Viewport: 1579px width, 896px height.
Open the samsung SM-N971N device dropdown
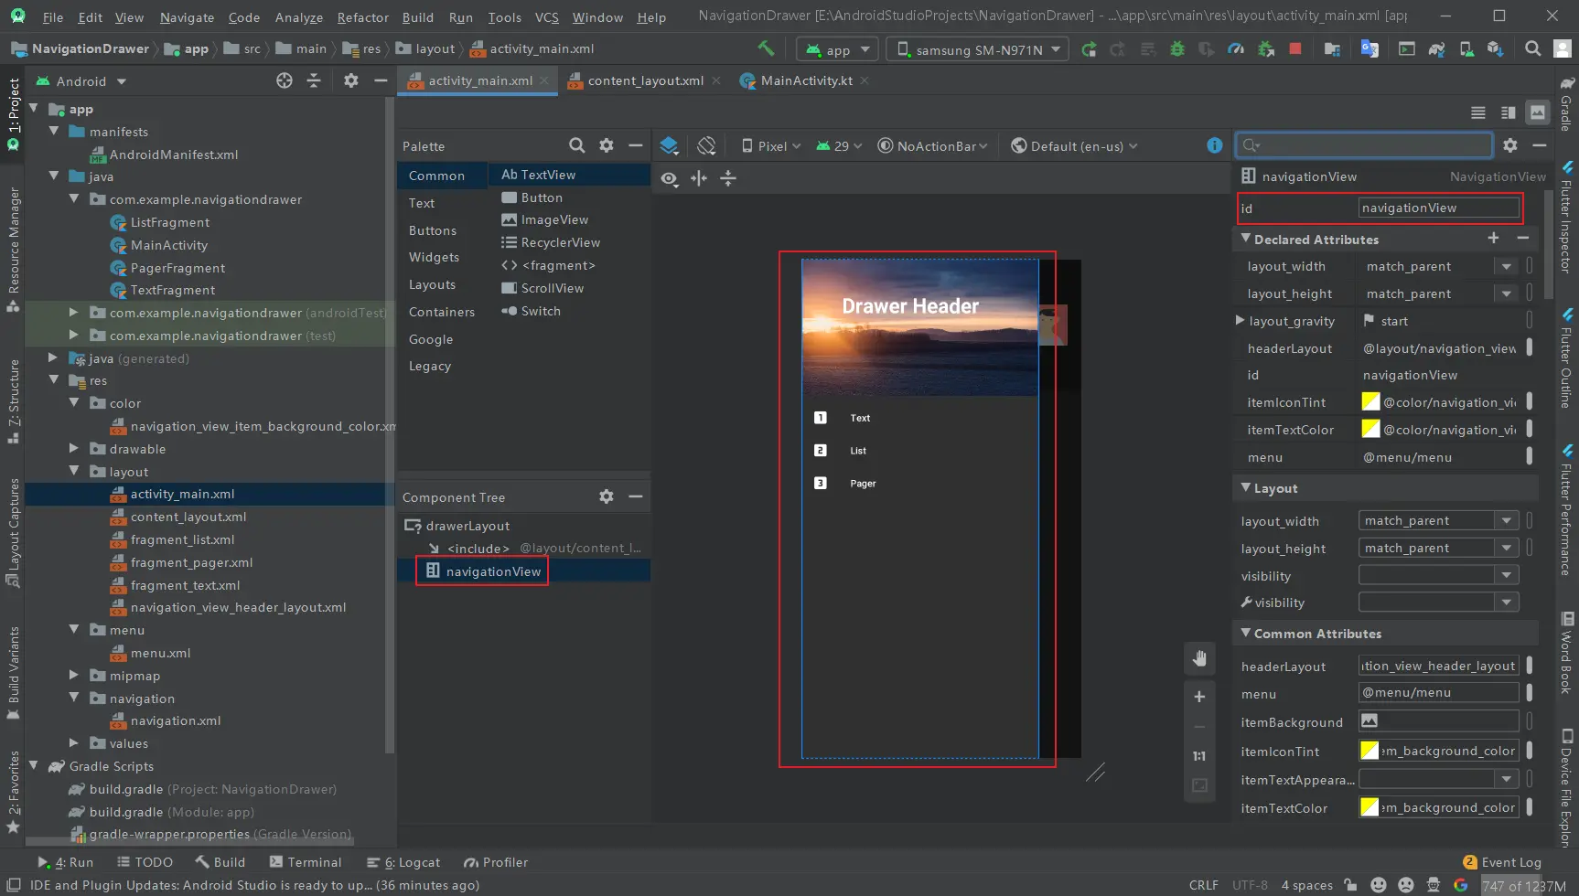[977, 49]
